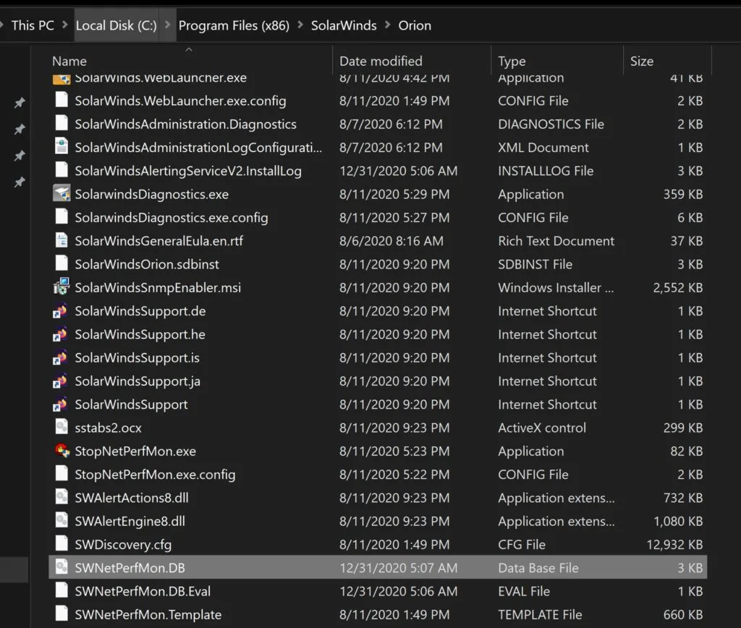741x628 pixels.
Task: Sort by the Name column header
Action: [69, 61]
